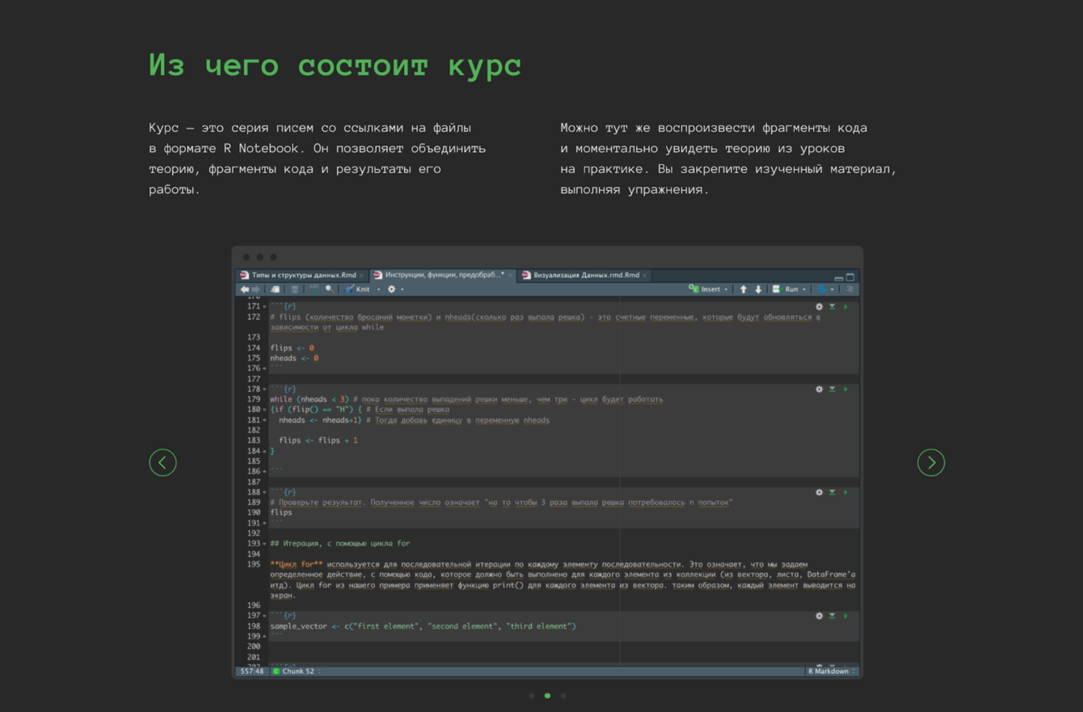Open chunk options gear on line 178
The image size is (1083, 712).
(819, 390)
